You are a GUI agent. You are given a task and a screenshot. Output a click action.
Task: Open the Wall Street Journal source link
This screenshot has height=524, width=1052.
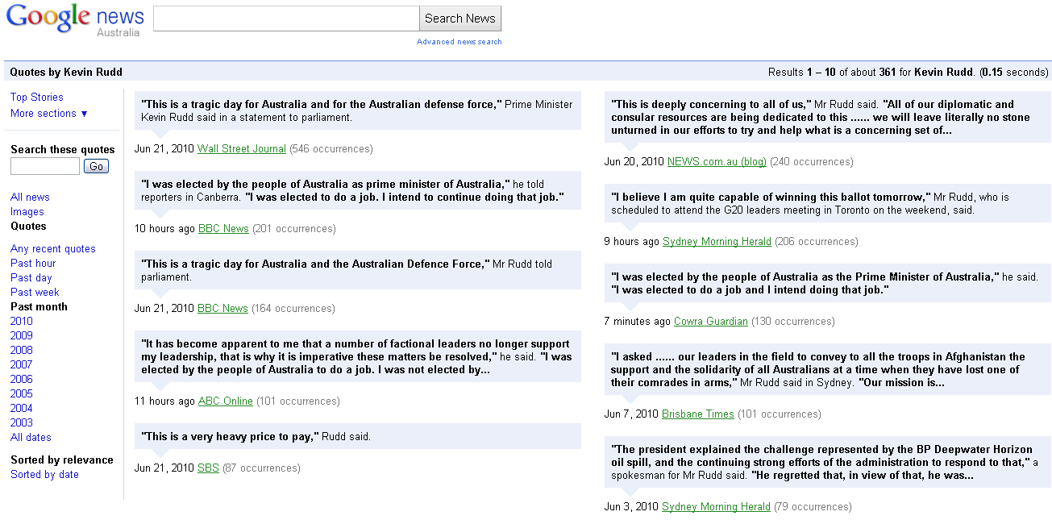click(242, 149)
